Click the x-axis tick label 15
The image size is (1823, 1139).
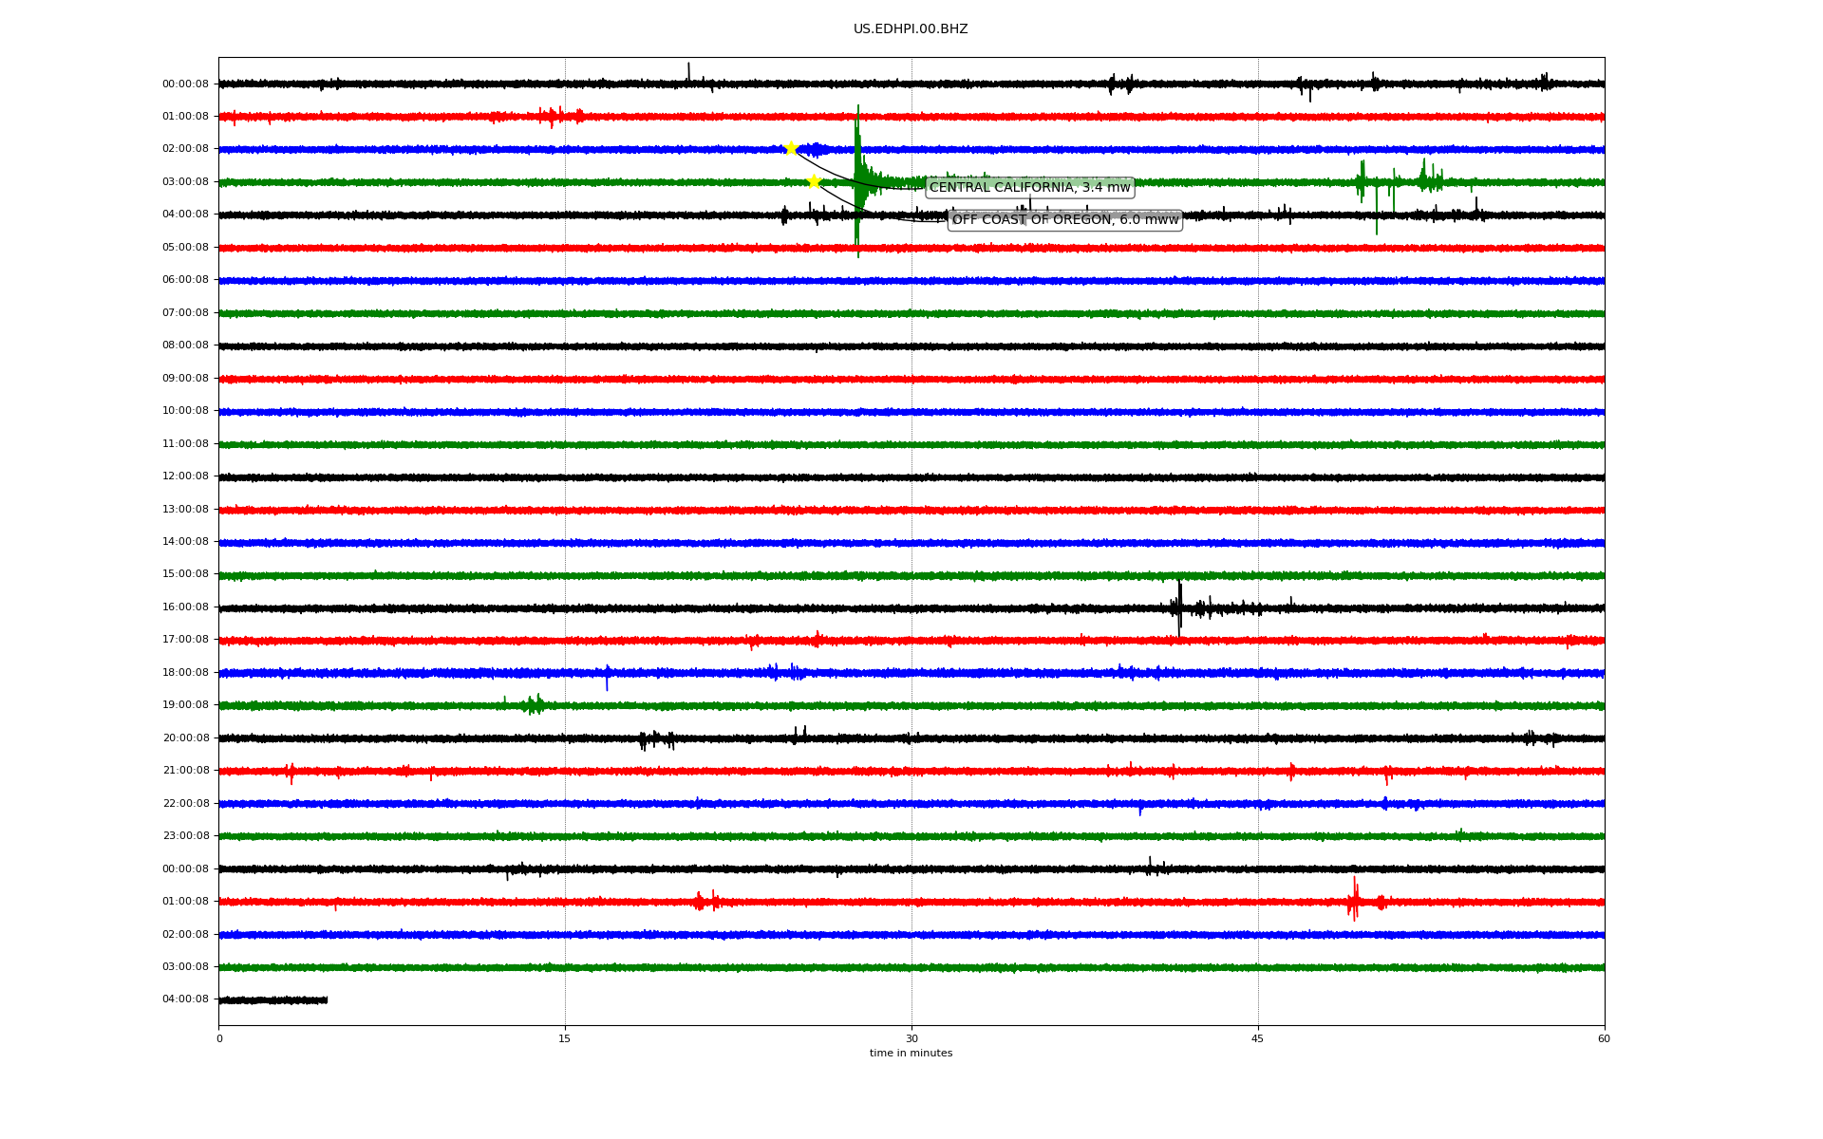click(565, 1038)
